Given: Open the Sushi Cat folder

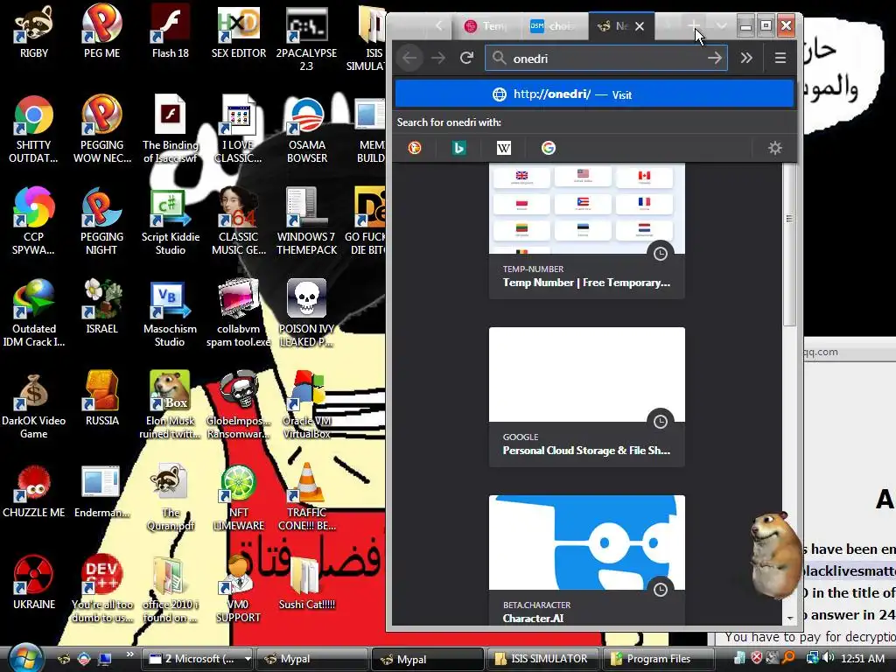Looking at the screenshot, I should coord(307,583).
